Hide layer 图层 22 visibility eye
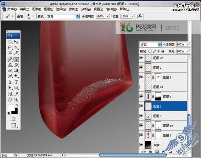This screenshot has height=158, width=201. 141,58
